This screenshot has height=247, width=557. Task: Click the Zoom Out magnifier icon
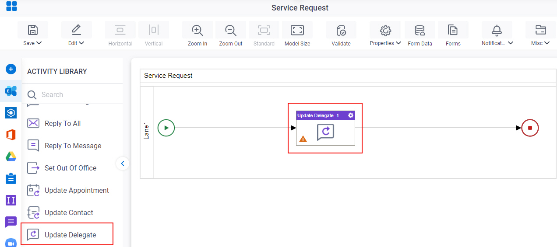point(231,30)
